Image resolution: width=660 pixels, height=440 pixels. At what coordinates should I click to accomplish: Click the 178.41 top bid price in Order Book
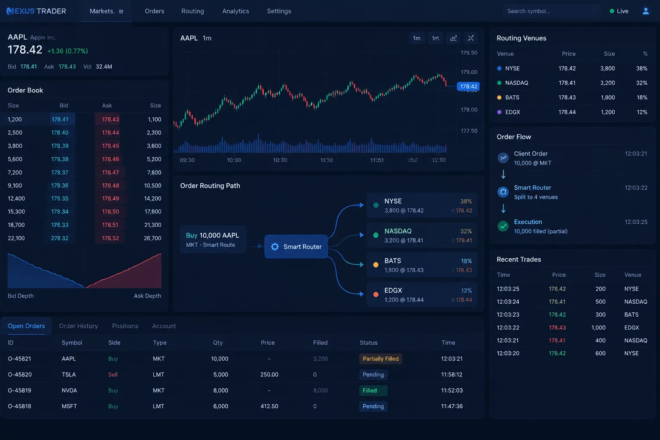tap(60, 119)
